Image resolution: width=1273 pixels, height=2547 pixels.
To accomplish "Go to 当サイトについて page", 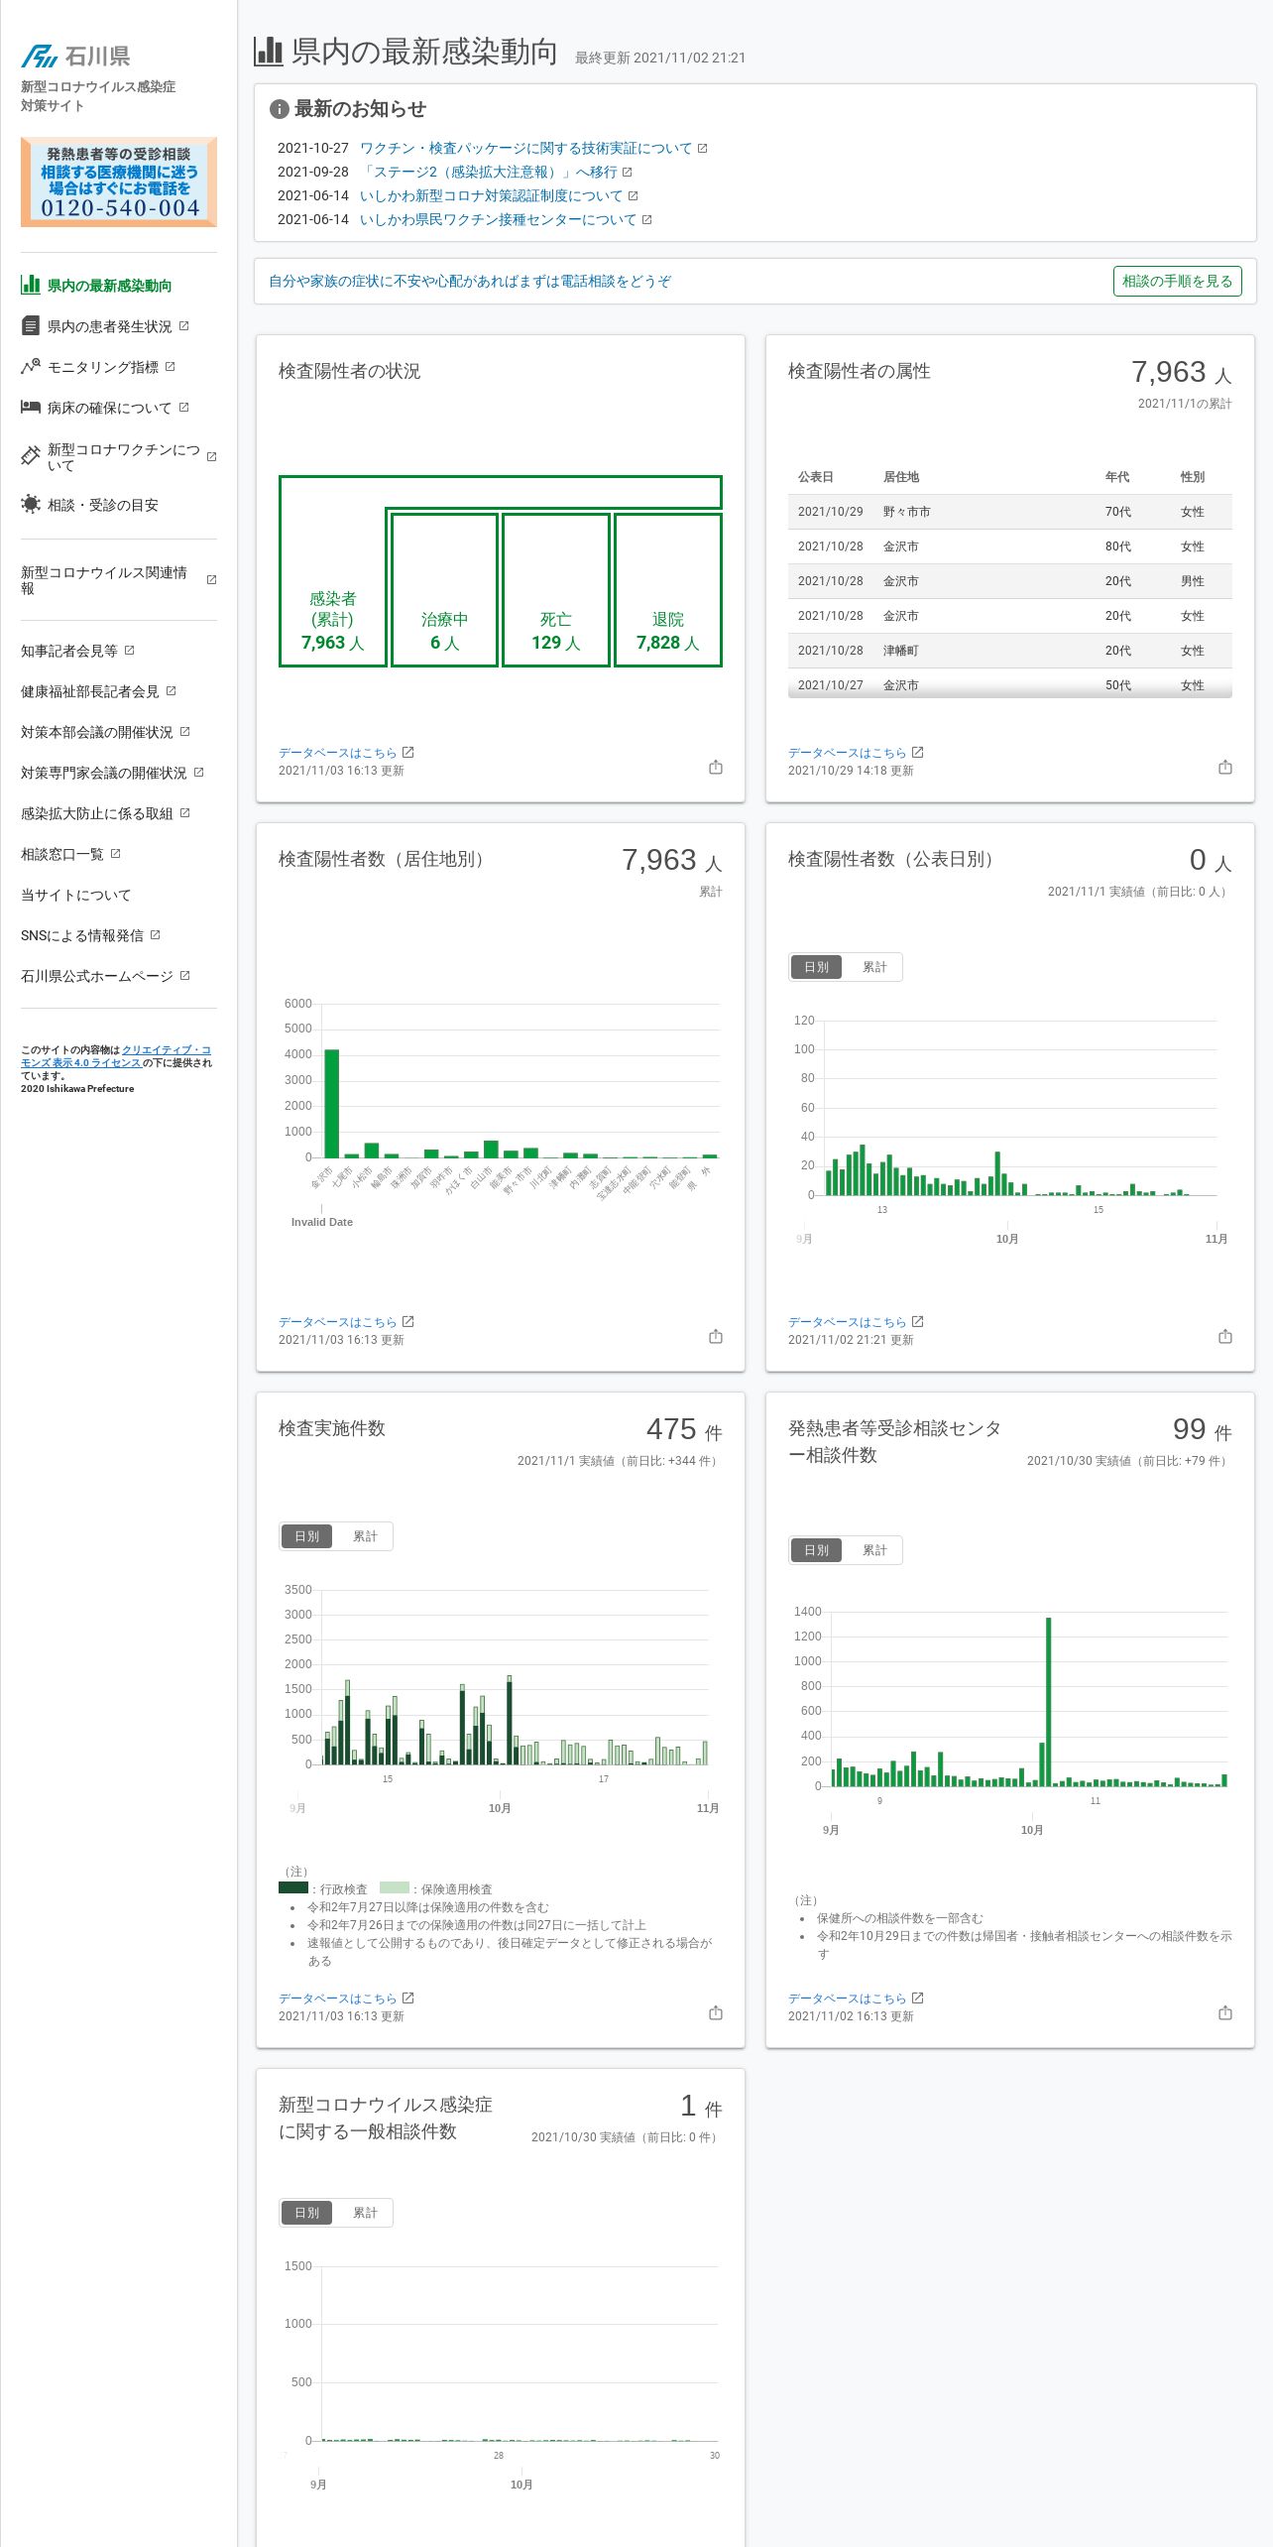I will pyautogui.click(x=75, y=895).
